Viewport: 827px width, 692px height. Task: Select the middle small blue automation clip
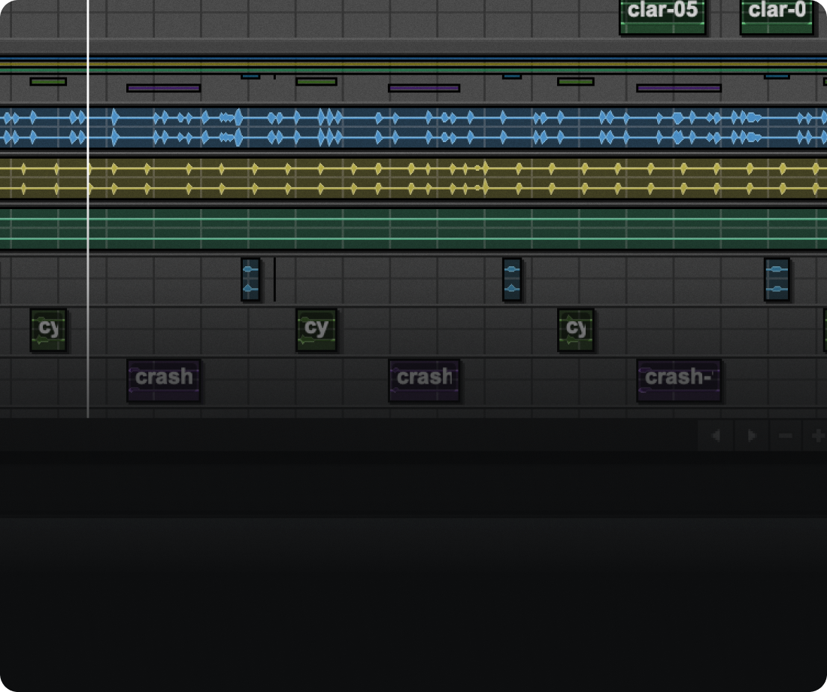[x=510, y=278]
